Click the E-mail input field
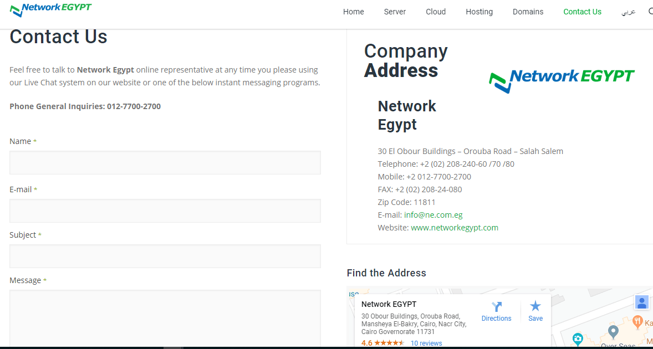 pos(165,211)
